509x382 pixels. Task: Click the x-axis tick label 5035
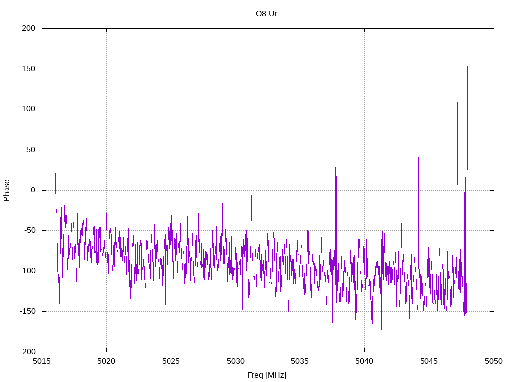click(x=300, y=361)
